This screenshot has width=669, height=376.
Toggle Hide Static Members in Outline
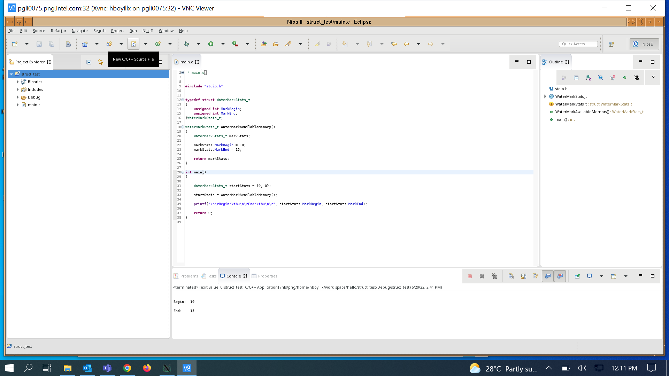click(613, 78)
